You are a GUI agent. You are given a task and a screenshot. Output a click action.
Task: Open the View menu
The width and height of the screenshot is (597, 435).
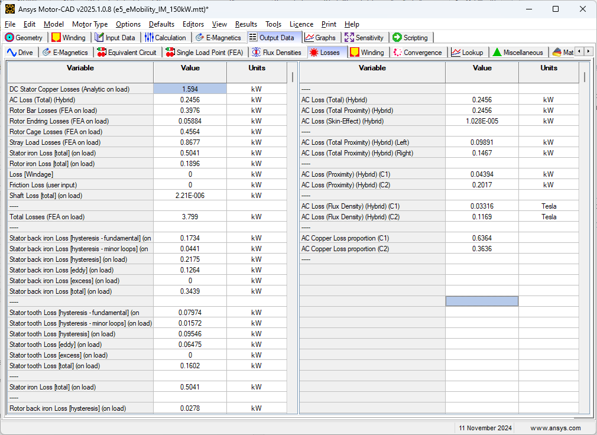point(219,24)
